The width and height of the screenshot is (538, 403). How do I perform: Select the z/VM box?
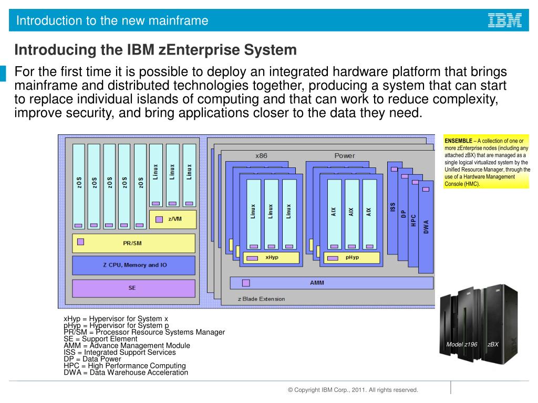pyautogui.click(x=173, y=219)
